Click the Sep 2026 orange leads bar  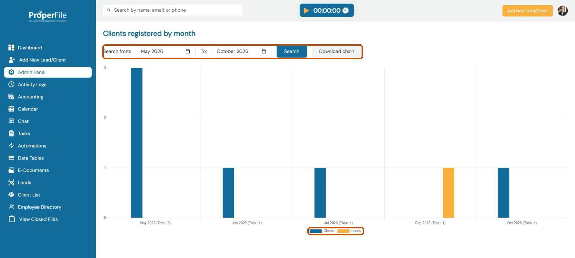(448, 193)
